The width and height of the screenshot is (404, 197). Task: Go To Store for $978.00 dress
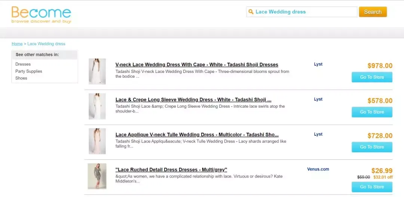(372, 77)
